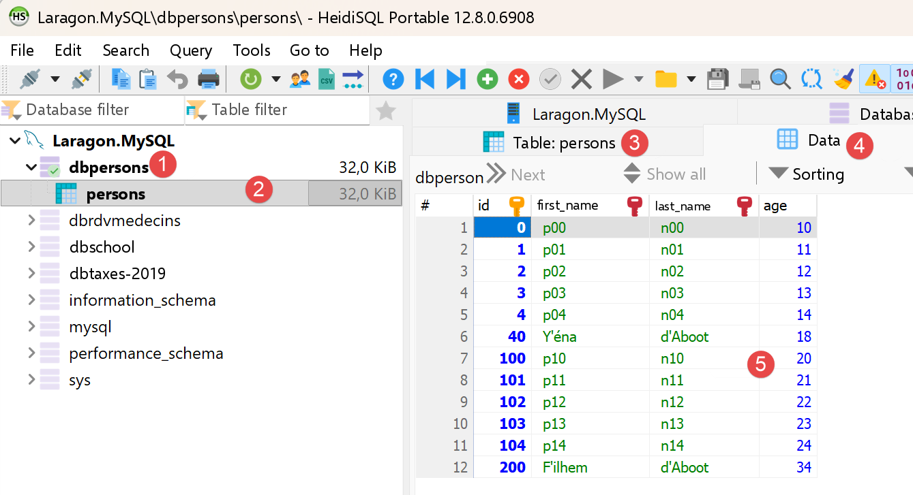Click the Next rows button

pyautogui.click(x=515, y=175)
